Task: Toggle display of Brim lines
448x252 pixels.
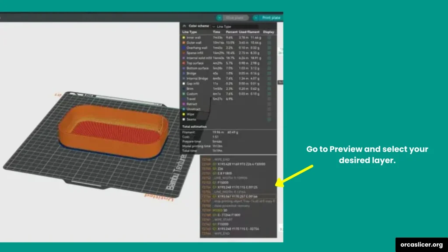Action: point(269,89)
